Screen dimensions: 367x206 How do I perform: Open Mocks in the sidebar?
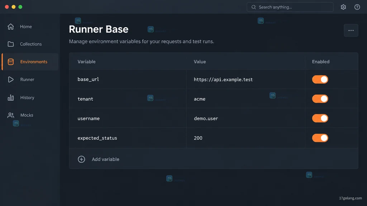(30, 115)
